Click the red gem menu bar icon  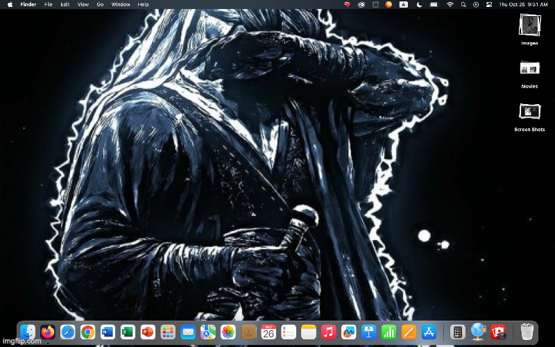tap(348, 5)
